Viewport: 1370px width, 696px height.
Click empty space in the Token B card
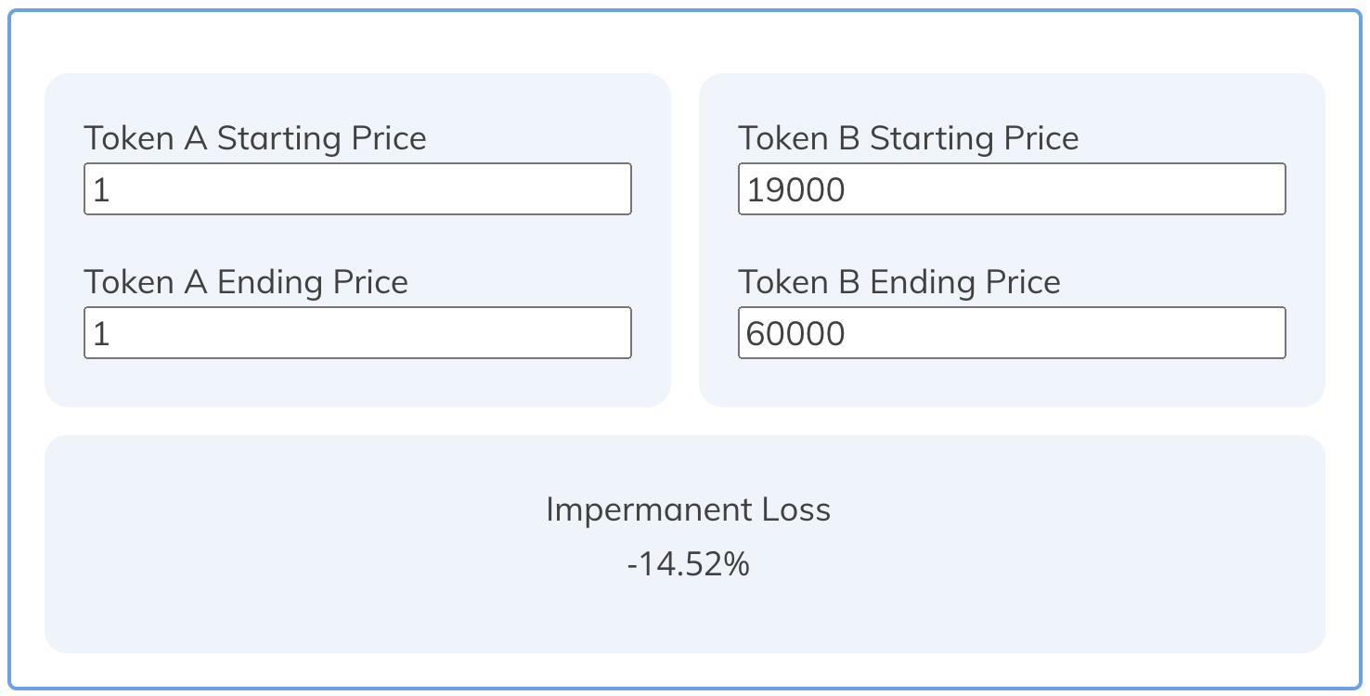pos(1012,382)
